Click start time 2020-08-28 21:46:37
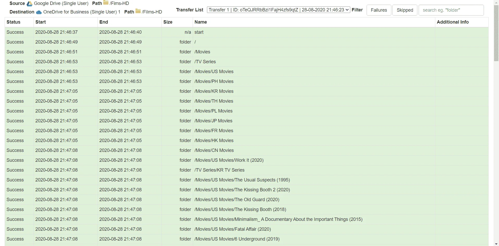 point(56,32)
